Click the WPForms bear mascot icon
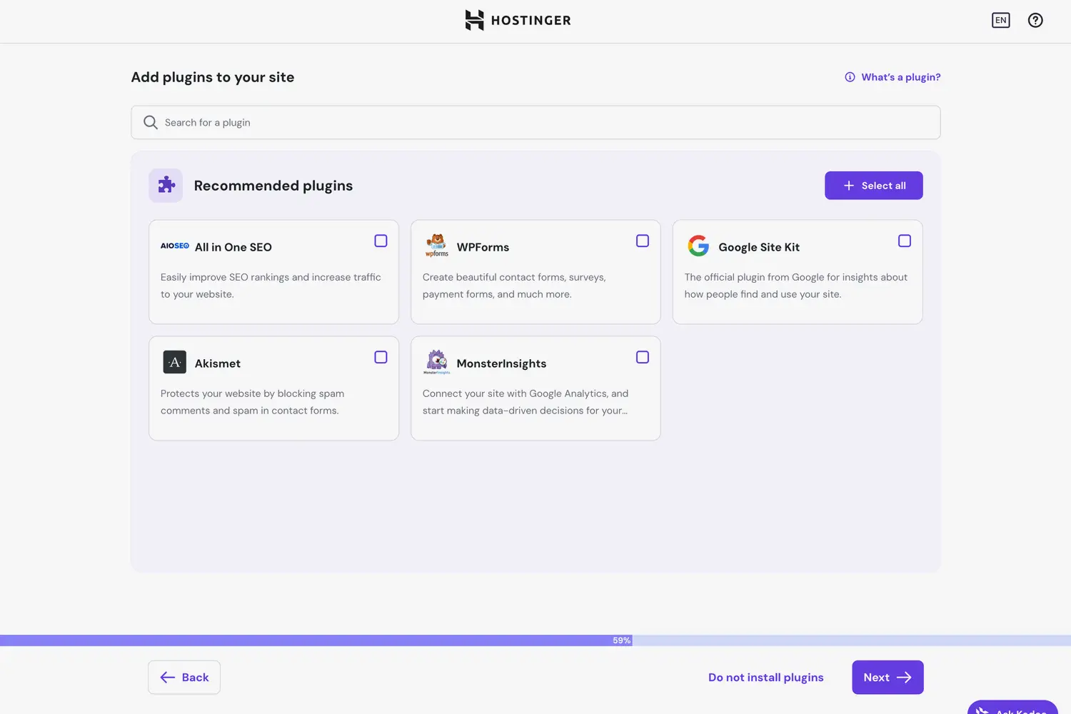 point(437,245)
